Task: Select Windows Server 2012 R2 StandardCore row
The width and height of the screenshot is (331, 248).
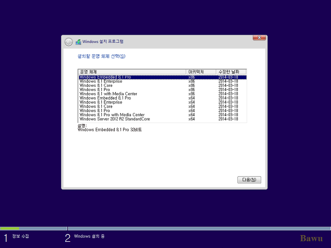Action: [162, 119]
